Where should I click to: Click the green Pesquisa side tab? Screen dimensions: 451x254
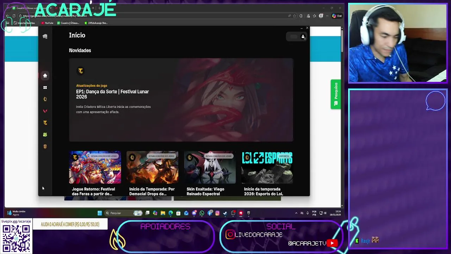pyautogui.click(x=336, y=94)
